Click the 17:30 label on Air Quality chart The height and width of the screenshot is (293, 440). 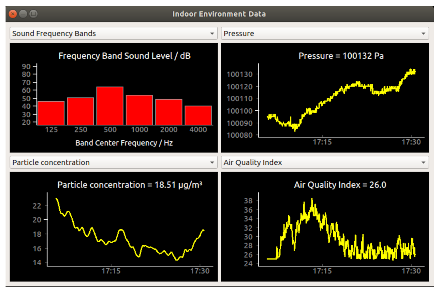click(411, 271)
